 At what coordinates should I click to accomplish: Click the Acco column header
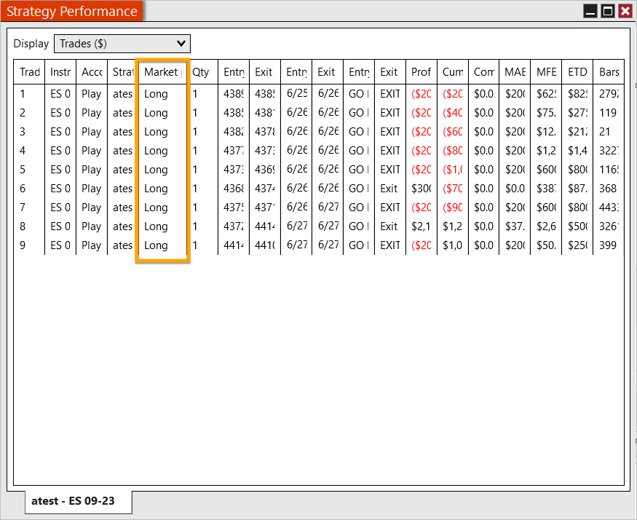92,72
